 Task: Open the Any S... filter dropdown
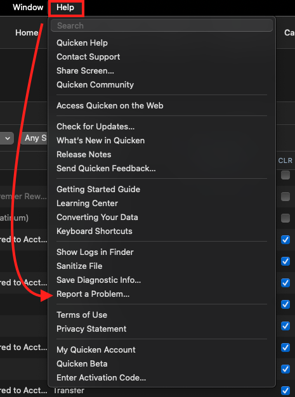tap(34, 138)
